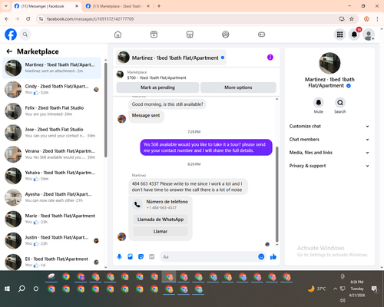Screen dimensions: 384x307
Task: Open weather 37°C taskbar widget
Action: (317, 289)
